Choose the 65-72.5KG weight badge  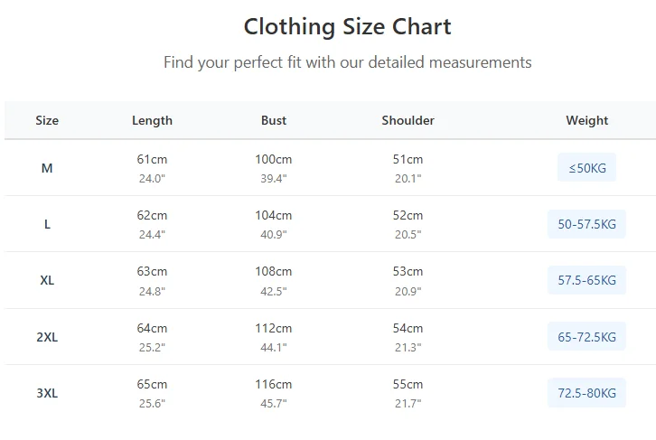tap(586, 337)
